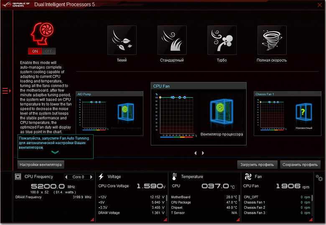Click the CPU Fan card title

pos(161,86)
